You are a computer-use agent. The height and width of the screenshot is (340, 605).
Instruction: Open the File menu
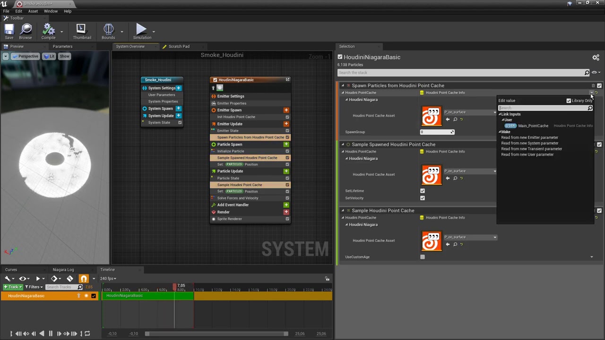(6, 11)
